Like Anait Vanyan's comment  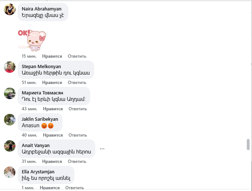[x=52, y=161]
